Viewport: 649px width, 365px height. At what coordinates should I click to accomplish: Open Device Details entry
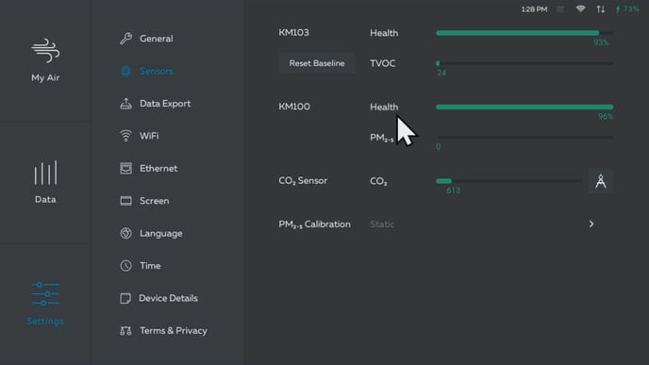(x=168, y=298)
